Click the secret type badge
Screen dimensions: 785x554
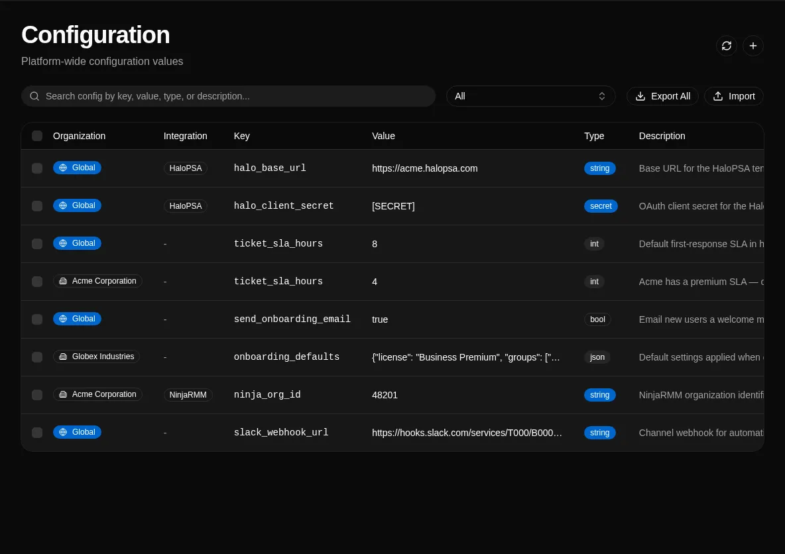pos(601,206)
